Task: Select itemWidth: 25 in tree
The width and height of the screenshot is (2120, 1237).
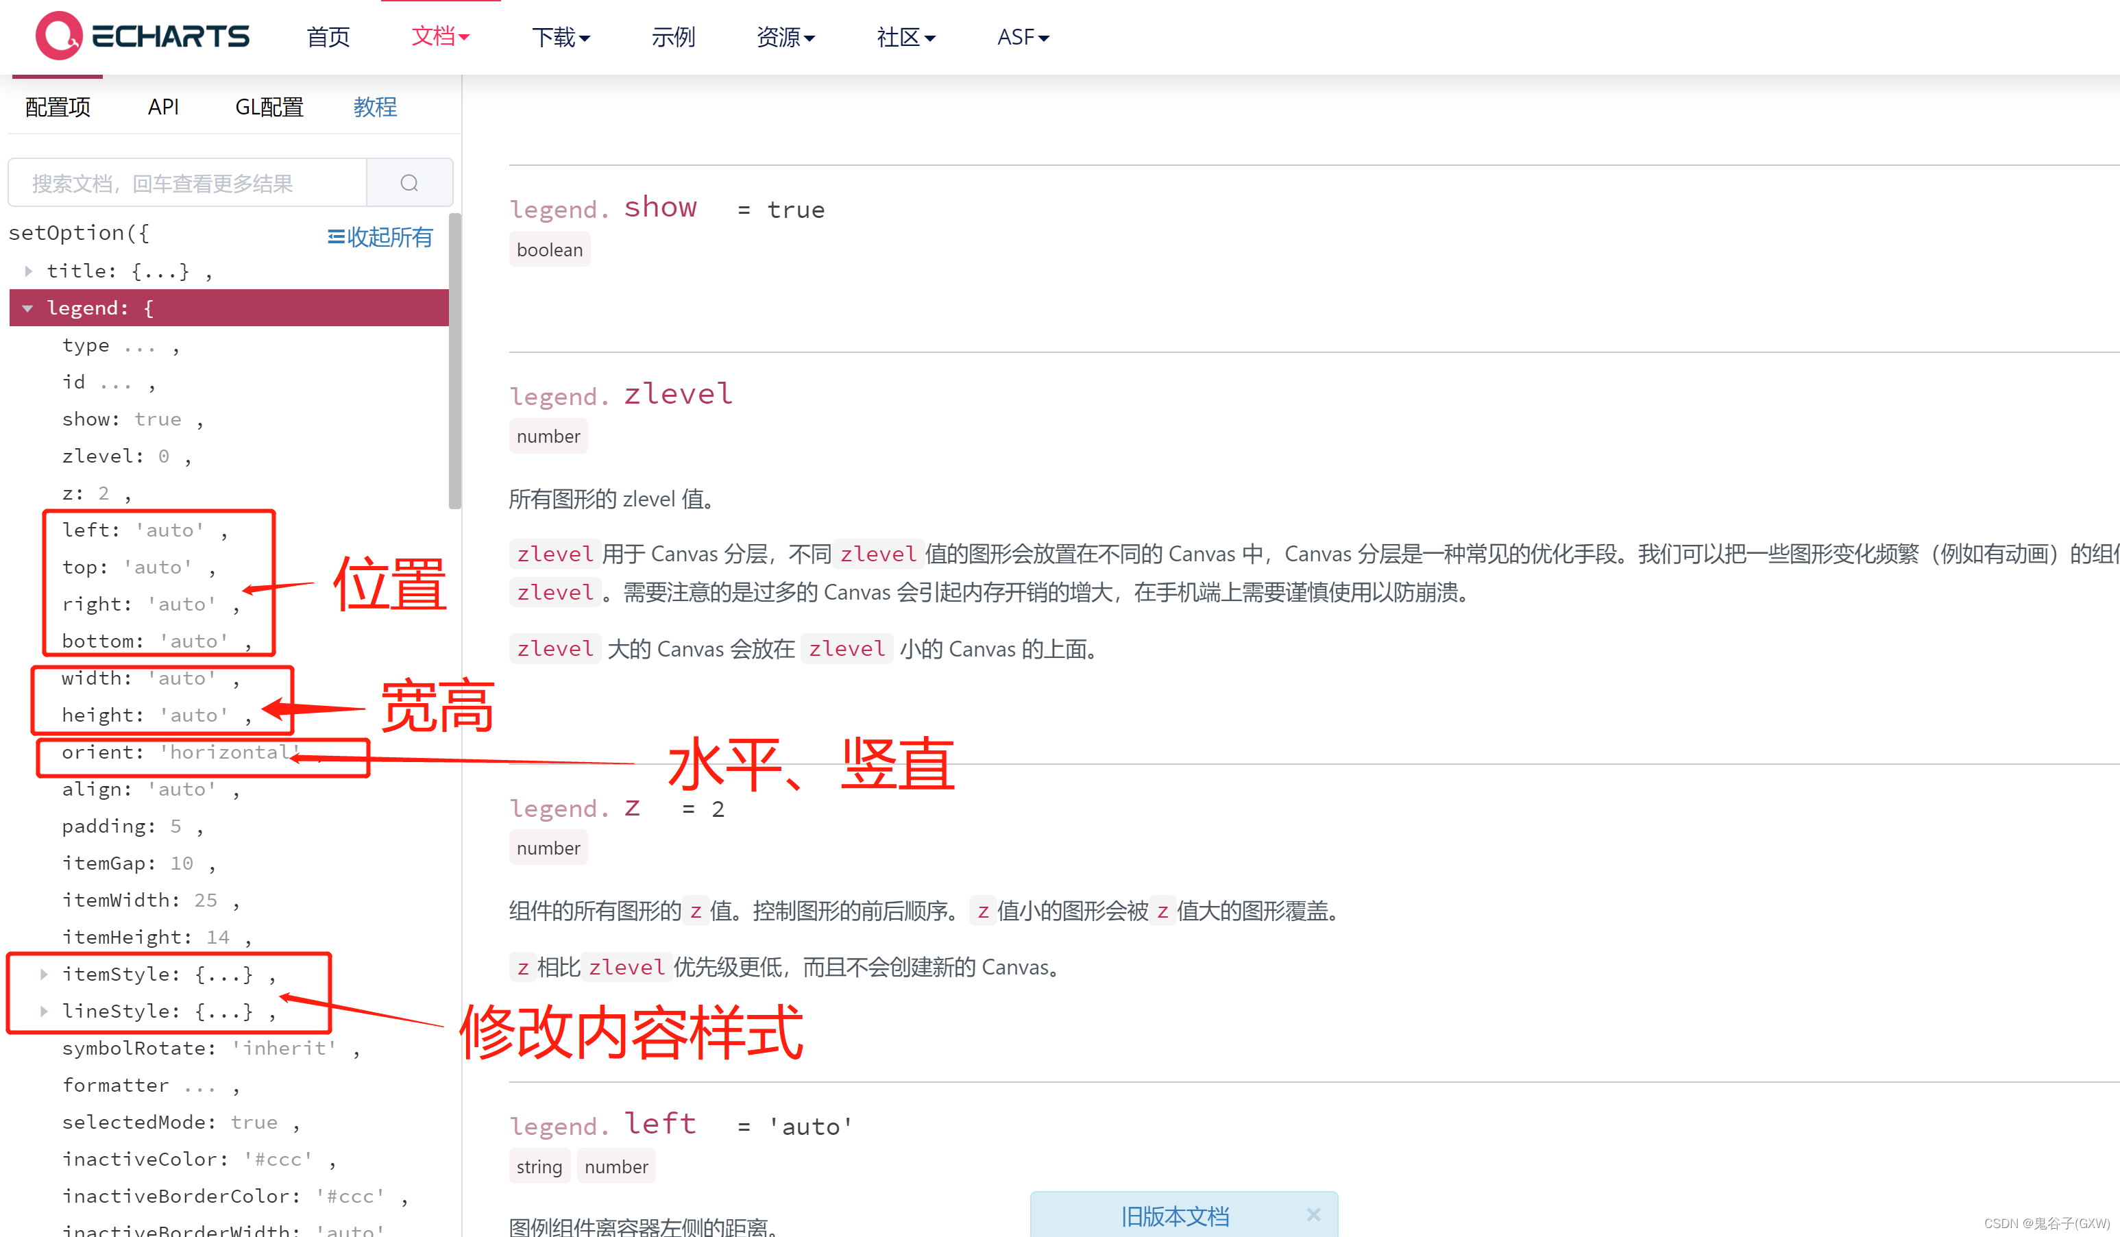Action: [x=151, y=901]
